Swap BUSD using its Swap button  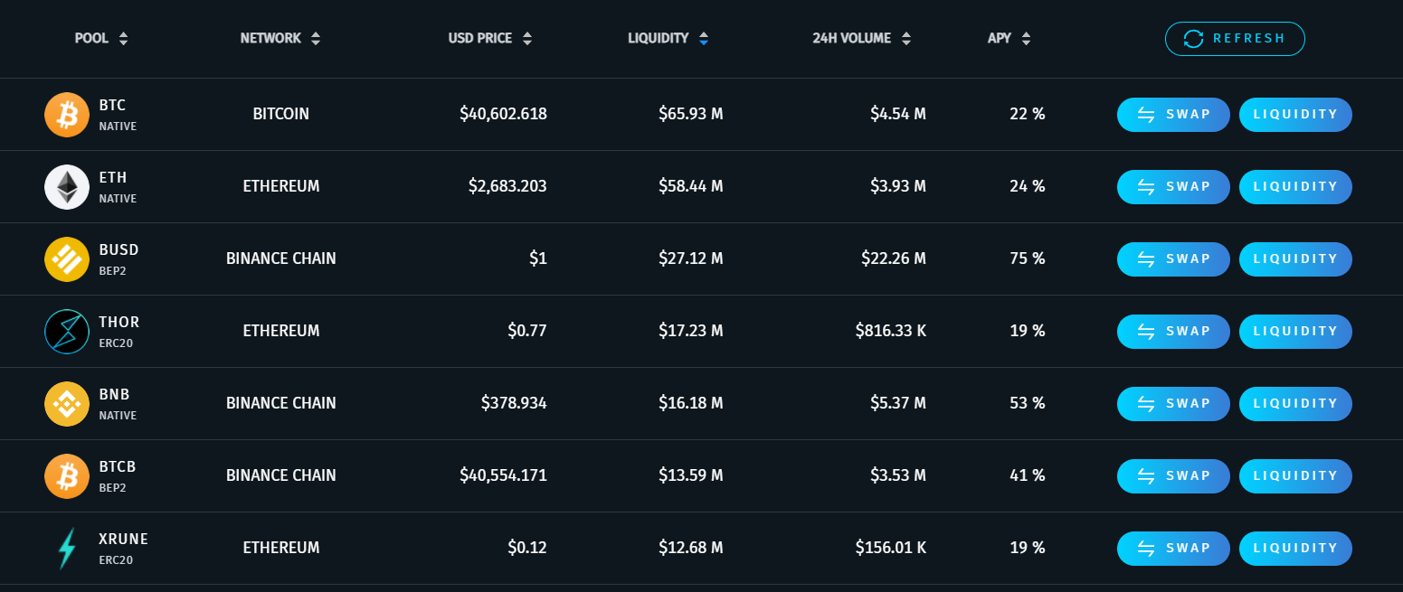click(x=1173, y=259)
